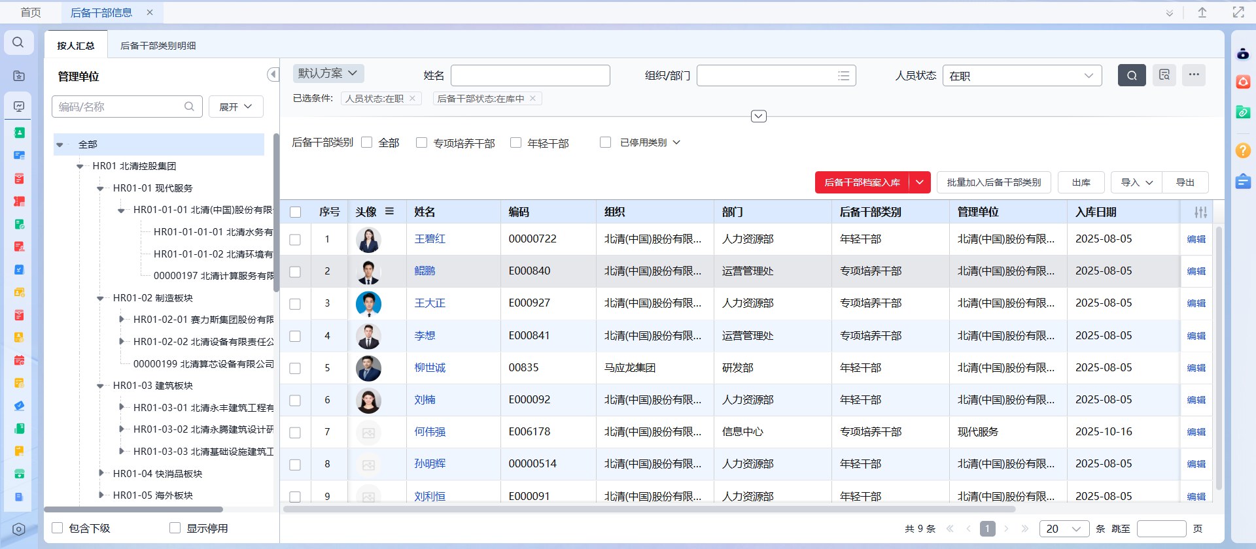1256x549 pixels.
Task: Click the 出库 button
Action: tap(1081, 182)
